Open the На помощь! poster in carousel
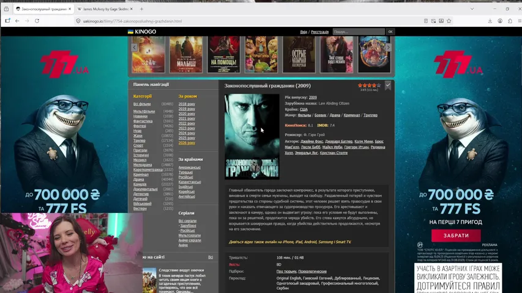Viewport: 522px width, 293px height. (224, 54)
